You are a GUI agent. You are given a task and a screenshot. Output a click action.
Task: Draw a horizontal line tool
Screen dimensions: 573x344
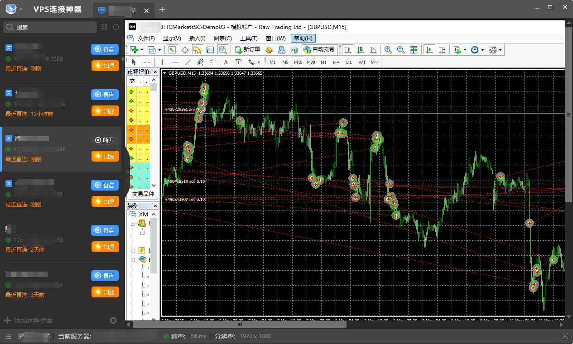click(x=175, y=62)
